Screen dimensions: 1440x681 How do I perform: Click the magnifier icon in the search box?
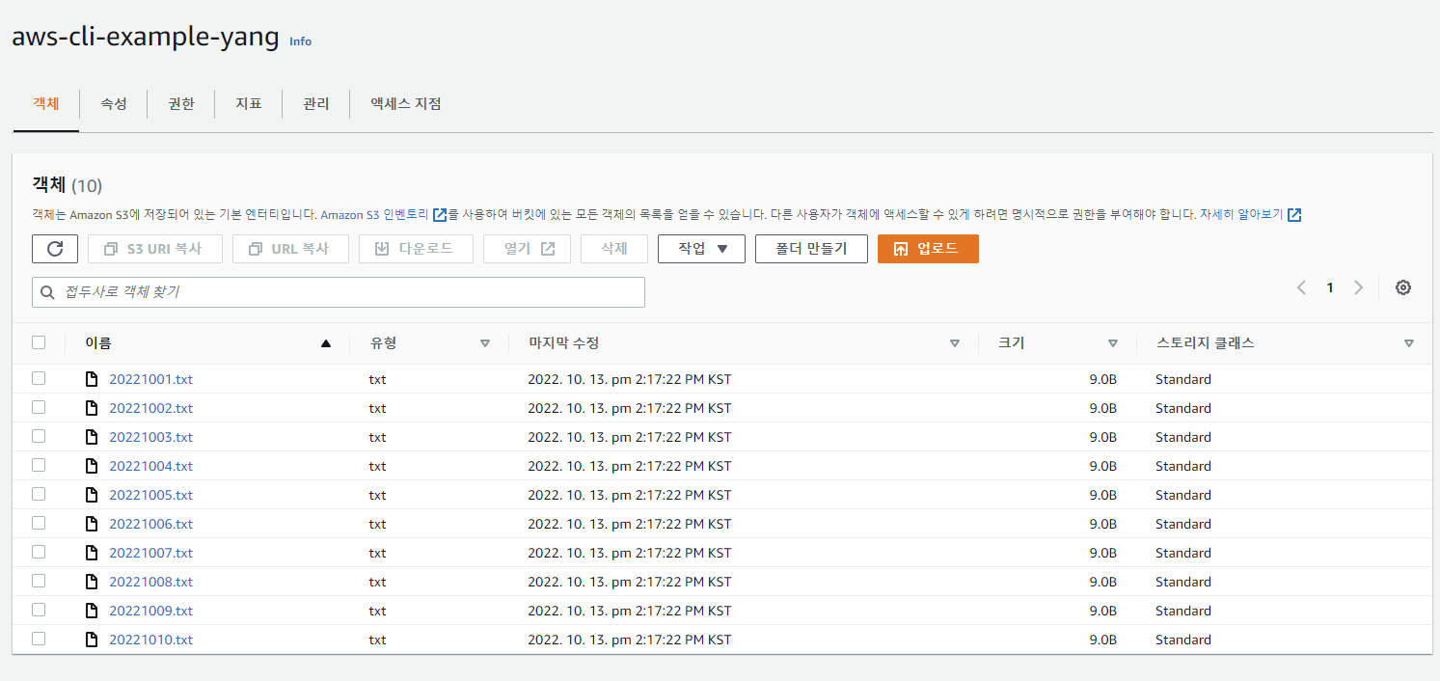click(47, 292)
